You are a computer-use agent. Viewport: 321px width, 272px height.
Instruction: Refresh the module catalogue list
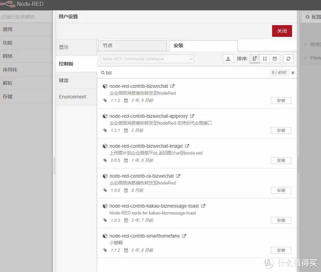(288, 59)
